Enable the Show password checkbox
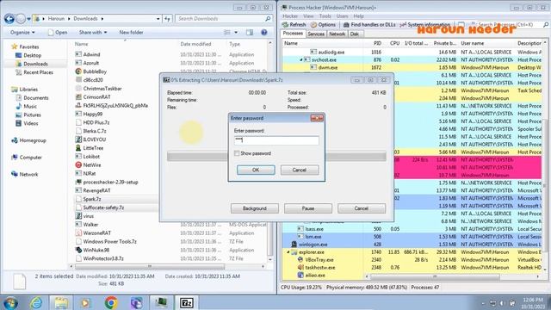 click(237, 153)
